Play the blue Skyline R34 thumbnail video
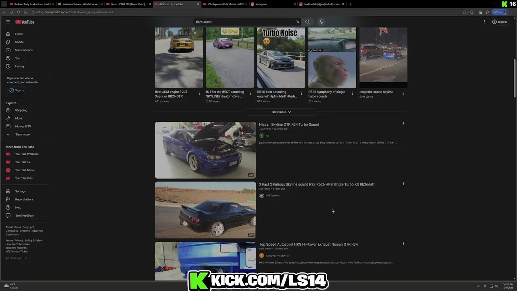The height and width of the screenshot is (291, 517). click(x=205, y=150)
